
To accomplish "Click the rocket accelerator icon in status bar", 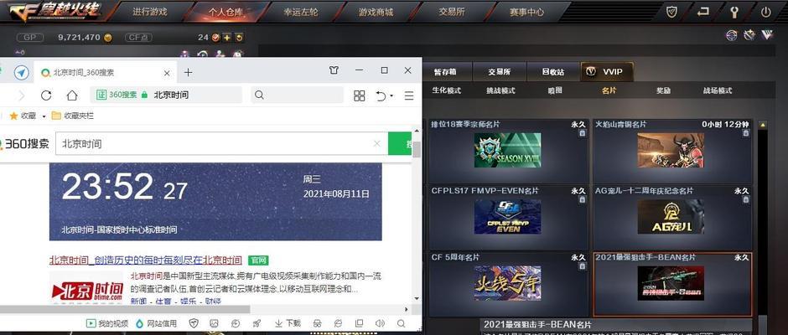I will pos(257,323).
